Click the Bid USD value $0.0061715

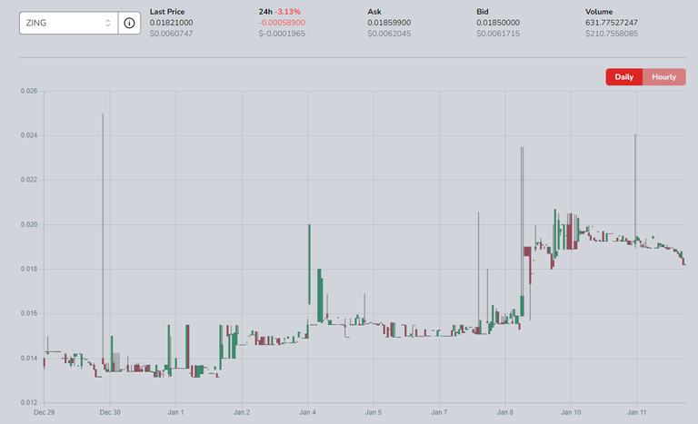(498, 34)
